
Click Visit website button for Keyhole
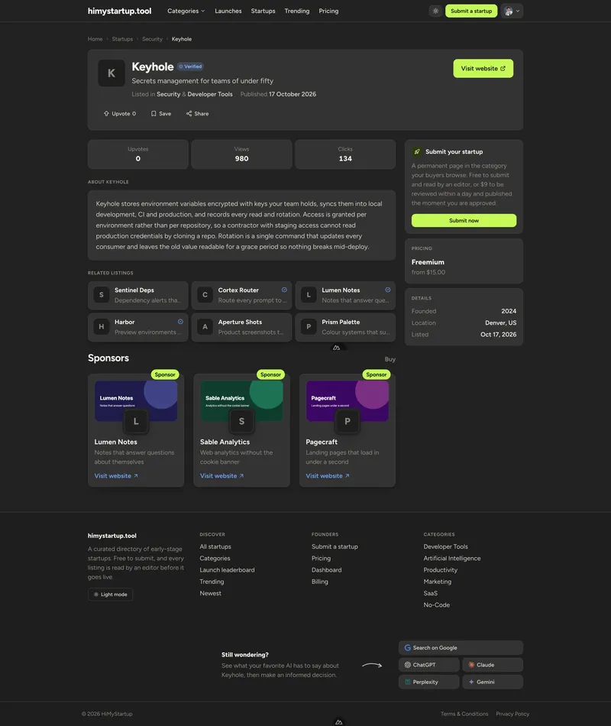pyautogui.click(x=483, y=69)
